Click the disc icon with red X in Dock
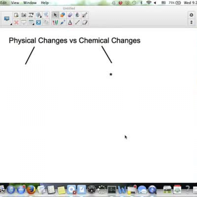This screenshot has height=197, width=197. 72,190
